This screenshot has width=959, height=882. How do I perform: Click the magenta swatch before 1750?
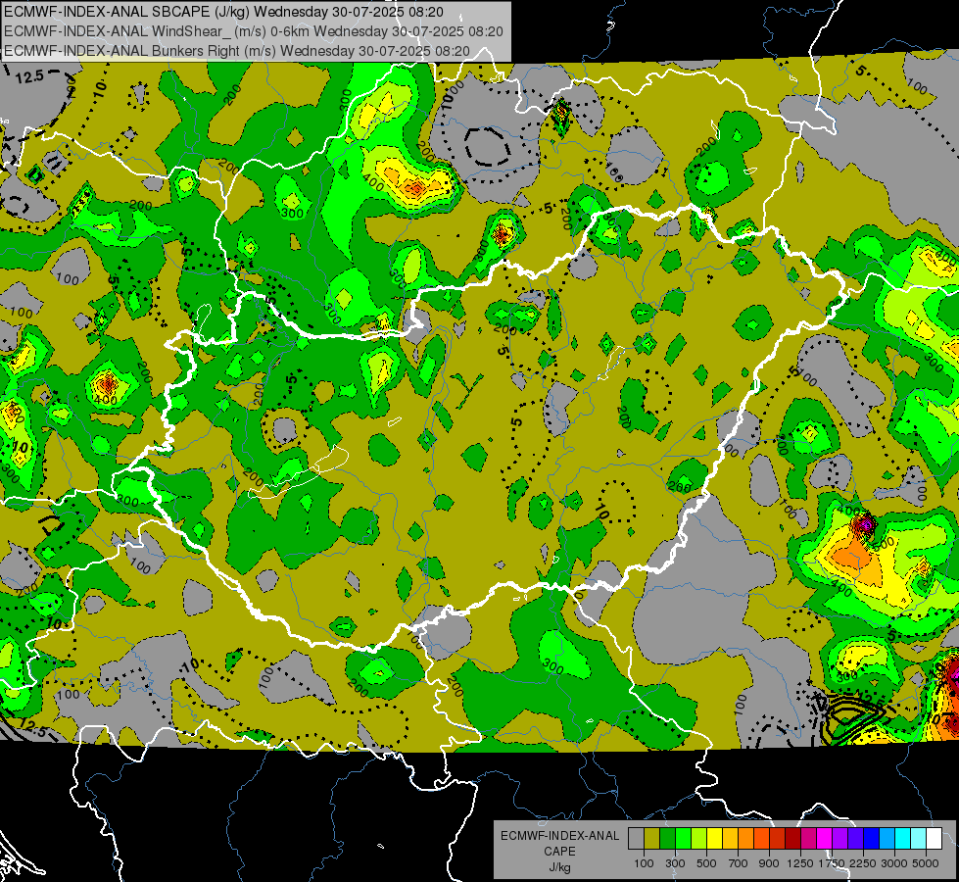point(825,838)
